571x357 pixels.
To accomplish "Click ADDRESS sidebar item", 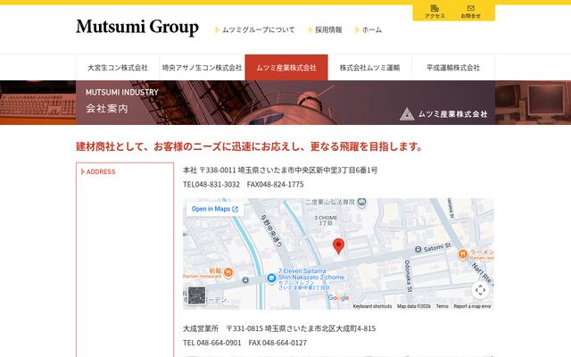I will tap(98, 171).
